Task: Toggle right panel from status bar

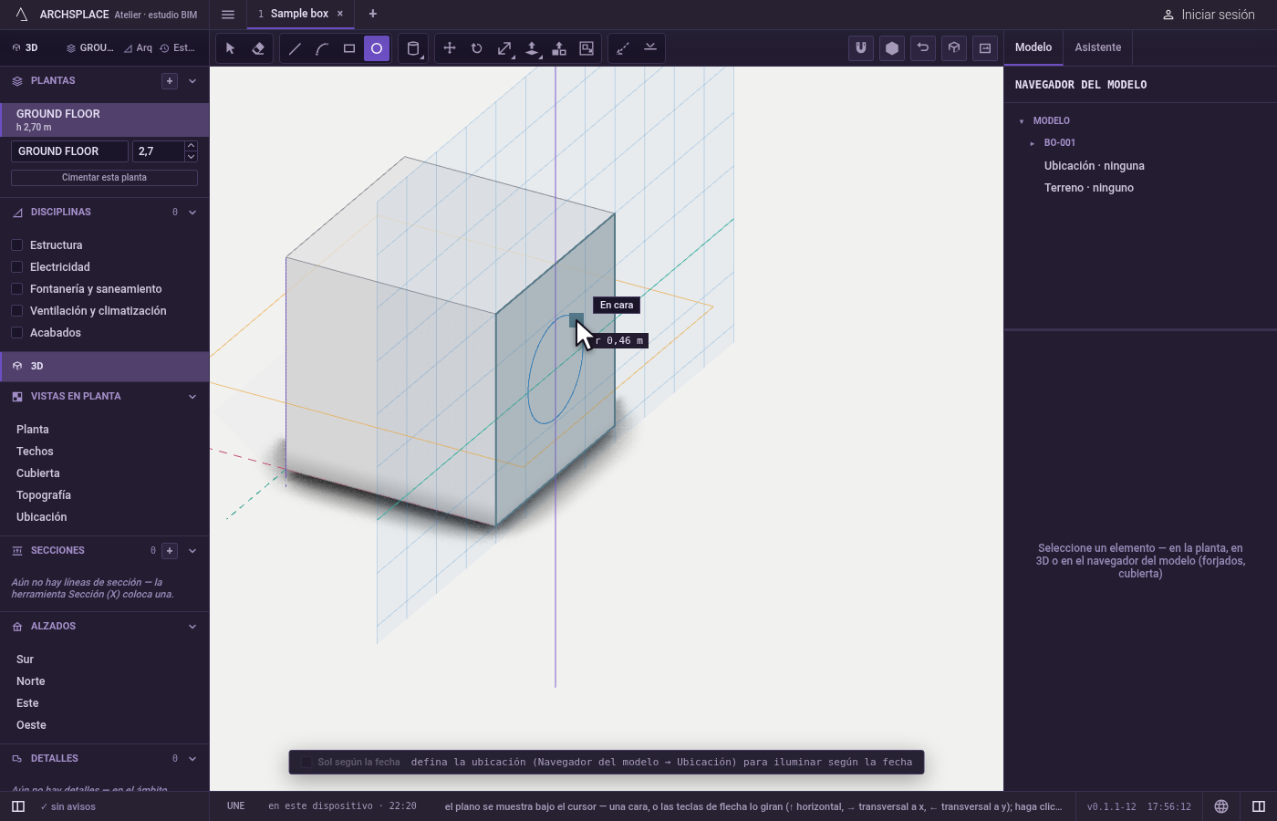Action: [x=1259, y=806]
